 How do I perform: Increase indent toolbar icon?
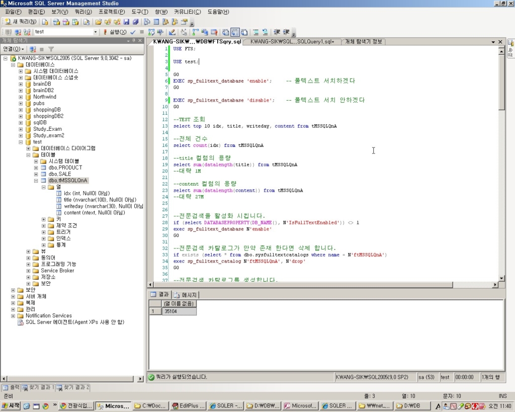tap(286, 32)
